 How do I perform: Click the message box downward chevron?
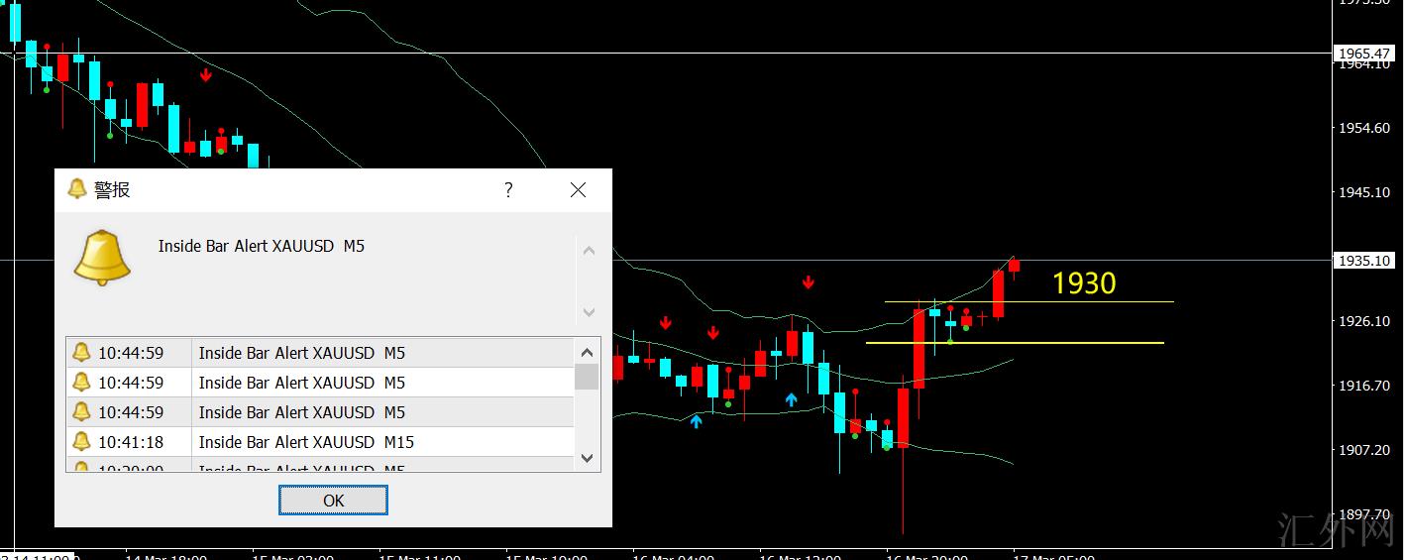[589, 312]
